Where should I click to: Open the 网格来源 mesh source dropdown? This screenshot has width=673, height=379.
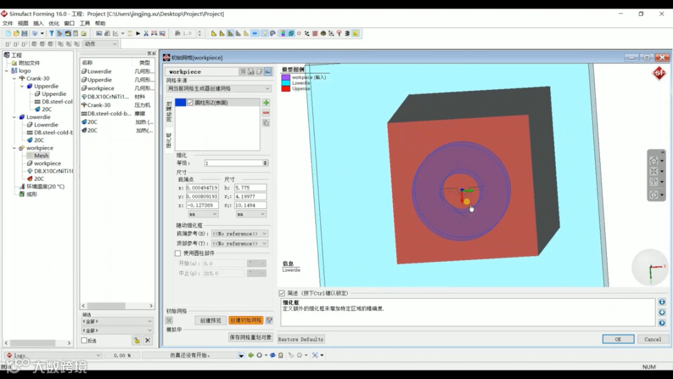(219, 89)
